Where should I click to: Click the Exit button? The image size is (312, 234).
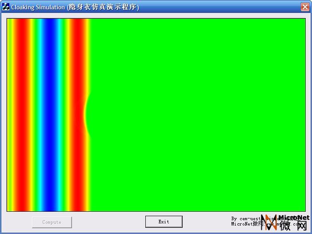pos(164,222)
